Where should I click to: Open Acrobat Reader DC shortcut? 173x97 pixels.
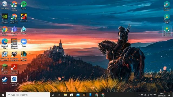click(x=14, y=69)
